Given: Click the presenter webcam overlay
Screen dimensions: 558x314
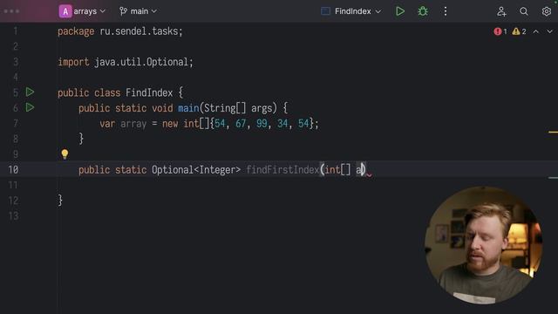Looking at the screenshot, I should pyautogui.click(x=483, y=245).
